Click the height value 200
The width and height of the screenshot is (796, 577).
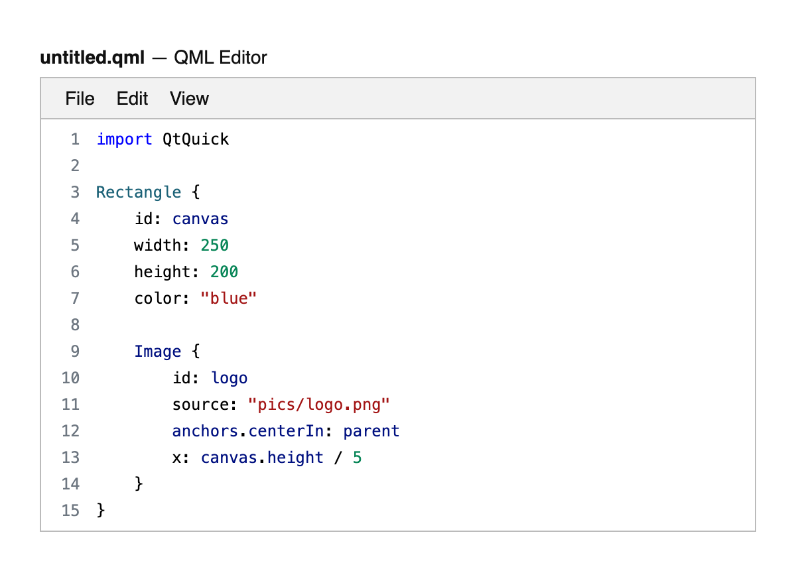(x=224, y=271)
